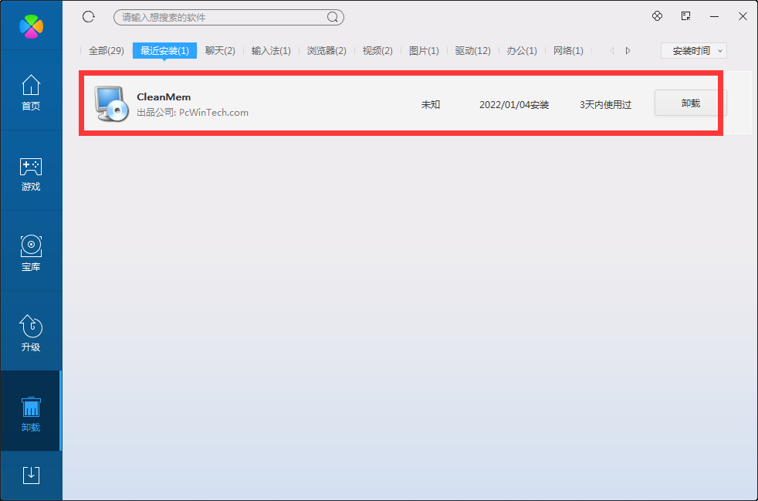Open the 安装时间 sort order dropdown
The image size is (758, 501).
coord(692,50)
